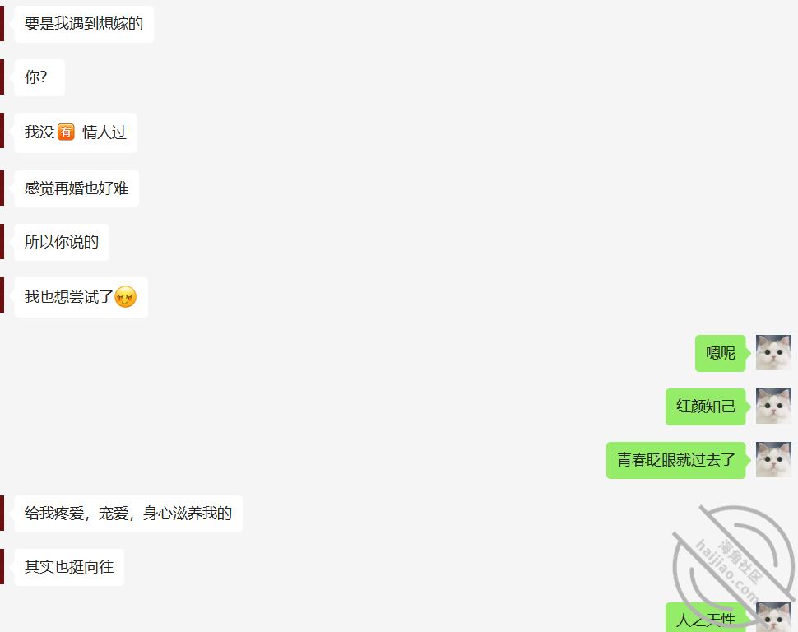Viewport: 798px width, 632px height.
Task: Select the green 人之天性 bubble
Action: [706, 617]
